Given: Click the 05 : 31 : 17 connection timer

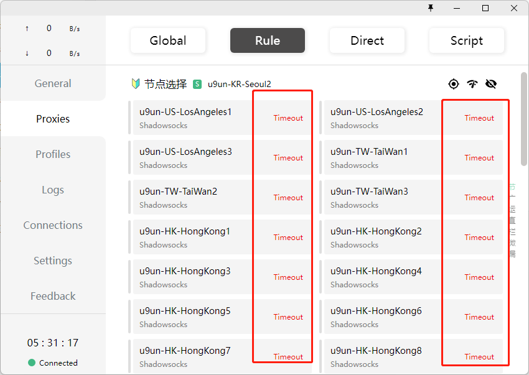Looking at the screenshot, I should (53, 343).
